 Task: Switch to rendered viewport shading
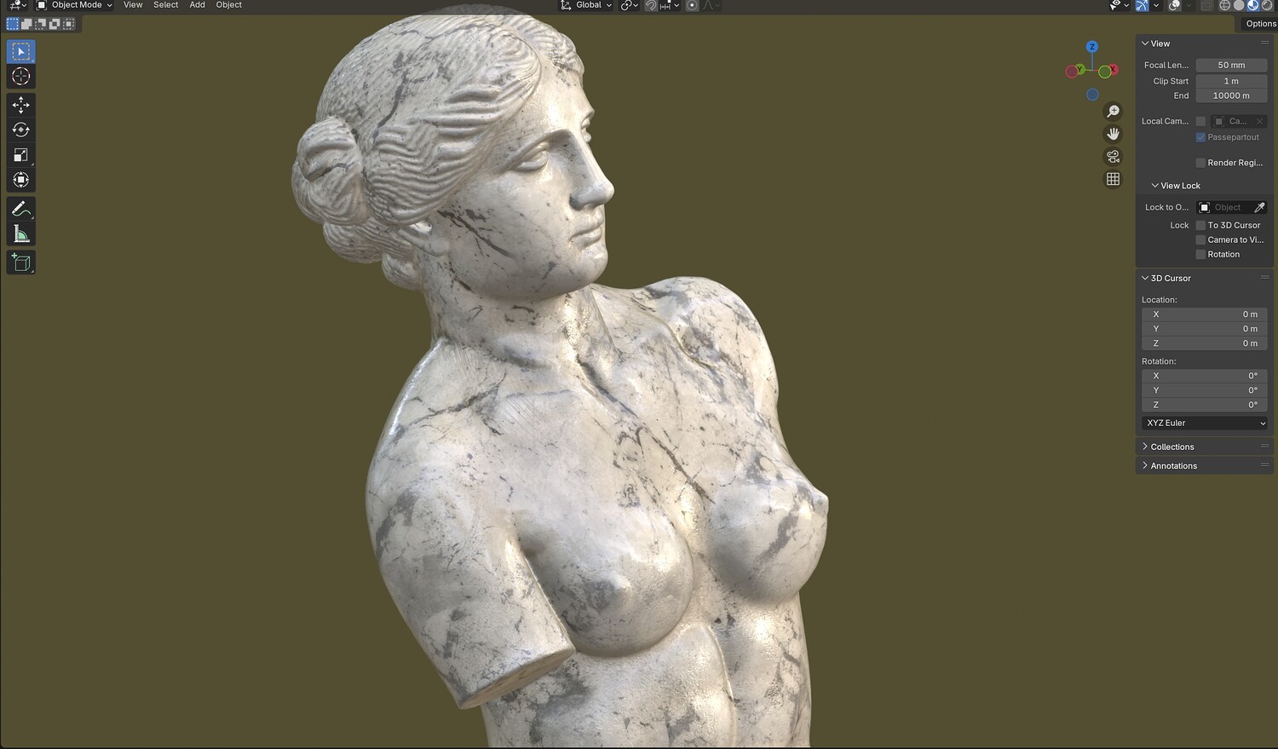(1266, 5)
